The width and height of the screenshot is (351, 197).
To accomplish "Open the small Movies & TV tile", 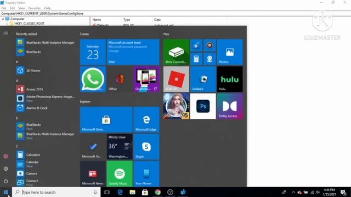I will click(196, 45).
